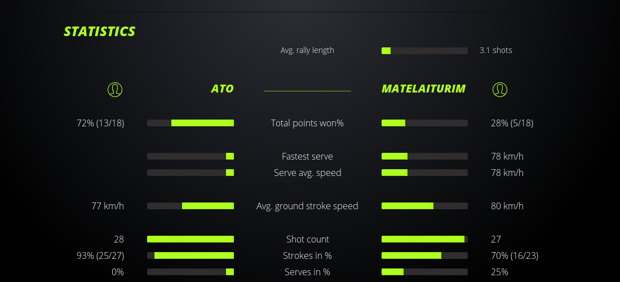Click MATELAITURIM's Total points won bar
The height and width of the screenshot is (282, 620).
pos(424,123)
